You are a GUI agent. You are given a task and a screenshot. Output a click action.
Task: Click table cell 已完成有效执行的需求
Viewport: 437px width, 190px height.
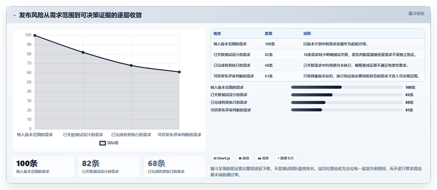coord(232,65)
